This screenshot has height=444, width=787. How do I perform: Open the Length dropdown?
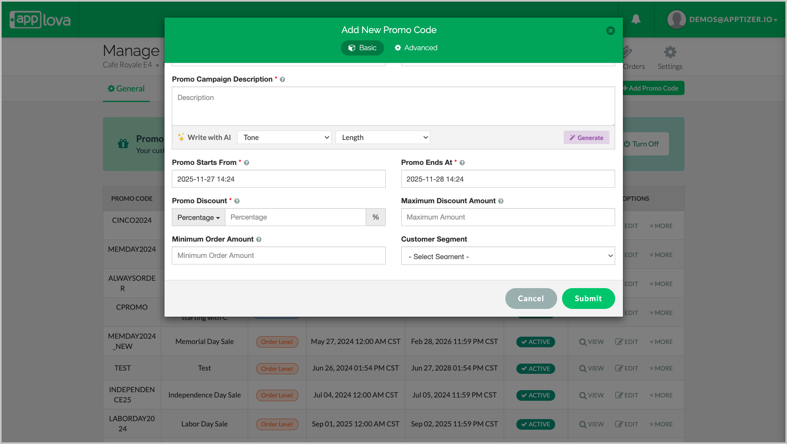pos(382,138)
